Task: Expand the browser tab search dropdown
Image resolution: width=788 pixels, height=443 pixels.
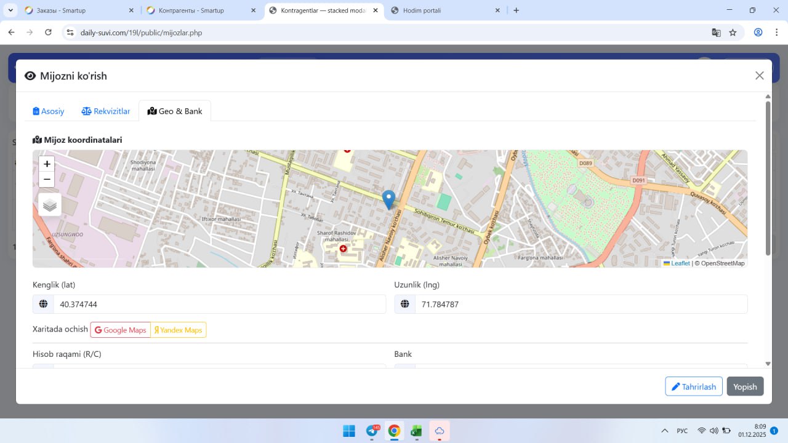Action: pyautogui.click(x=10, y=10)
